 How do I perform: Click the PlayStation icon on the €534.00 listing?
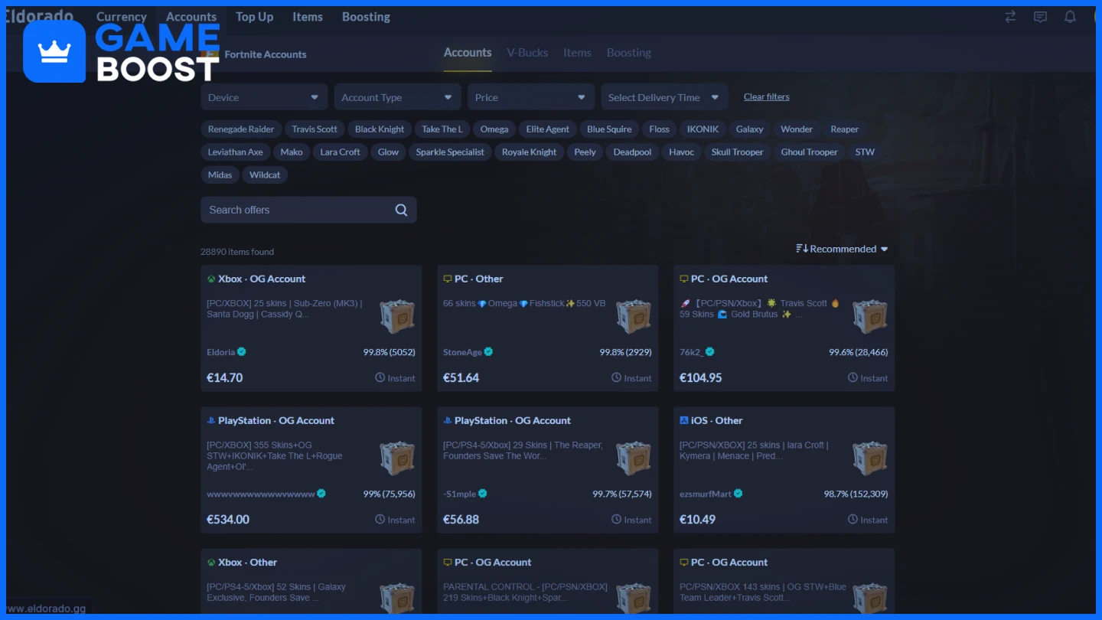(211, 420)
